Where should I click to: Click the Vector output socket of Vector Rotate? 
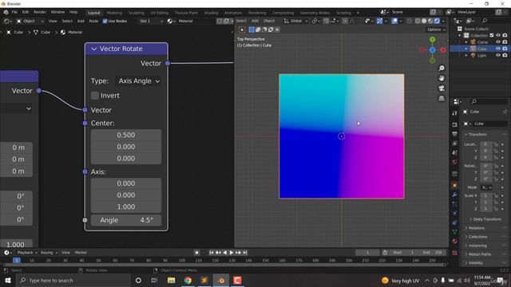pos(168,63)
